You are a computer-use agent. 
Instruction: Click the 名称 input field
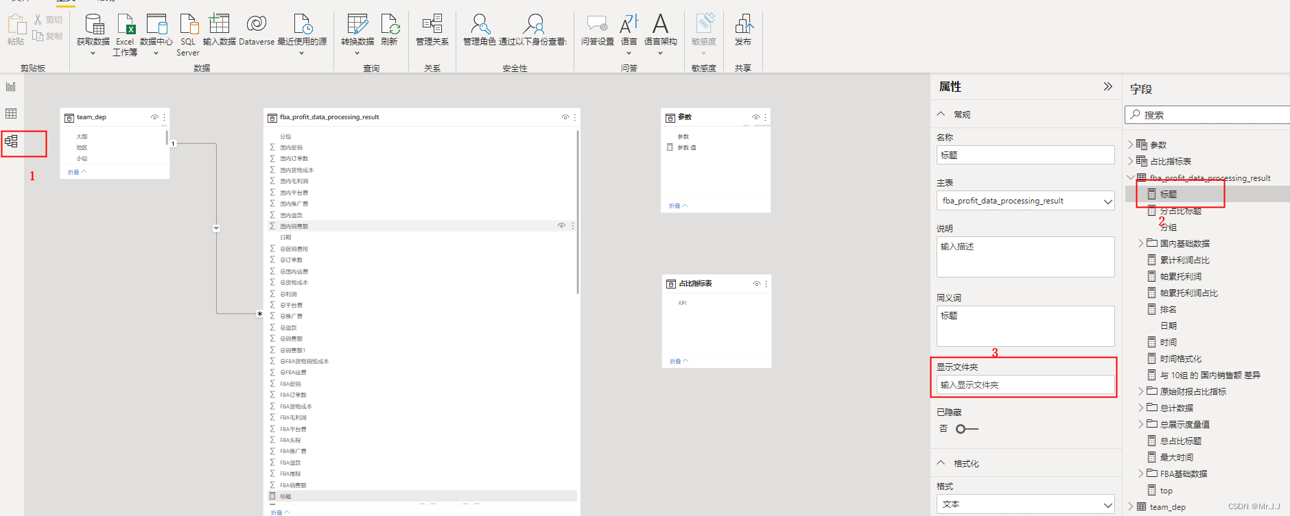click(x=1025, y=155)
